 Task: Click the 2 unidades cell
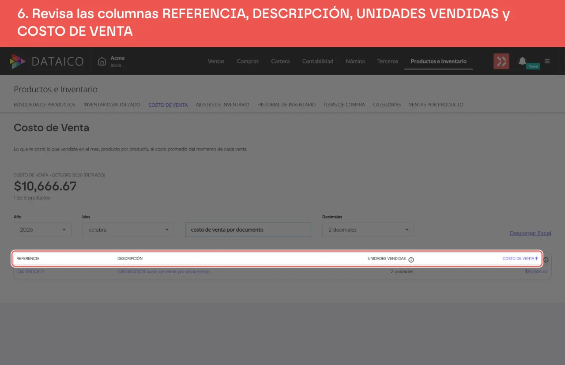(x=402, y=271)
